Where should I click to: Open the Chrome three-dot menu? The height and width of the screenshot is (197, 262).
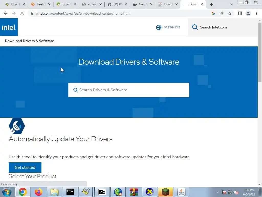click(256, 13)
